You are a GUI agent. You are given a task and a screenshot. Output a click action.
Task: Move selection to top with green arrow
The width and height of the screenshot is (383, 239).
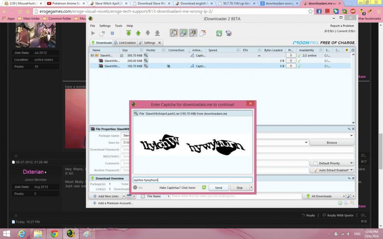tap(129, 33)
